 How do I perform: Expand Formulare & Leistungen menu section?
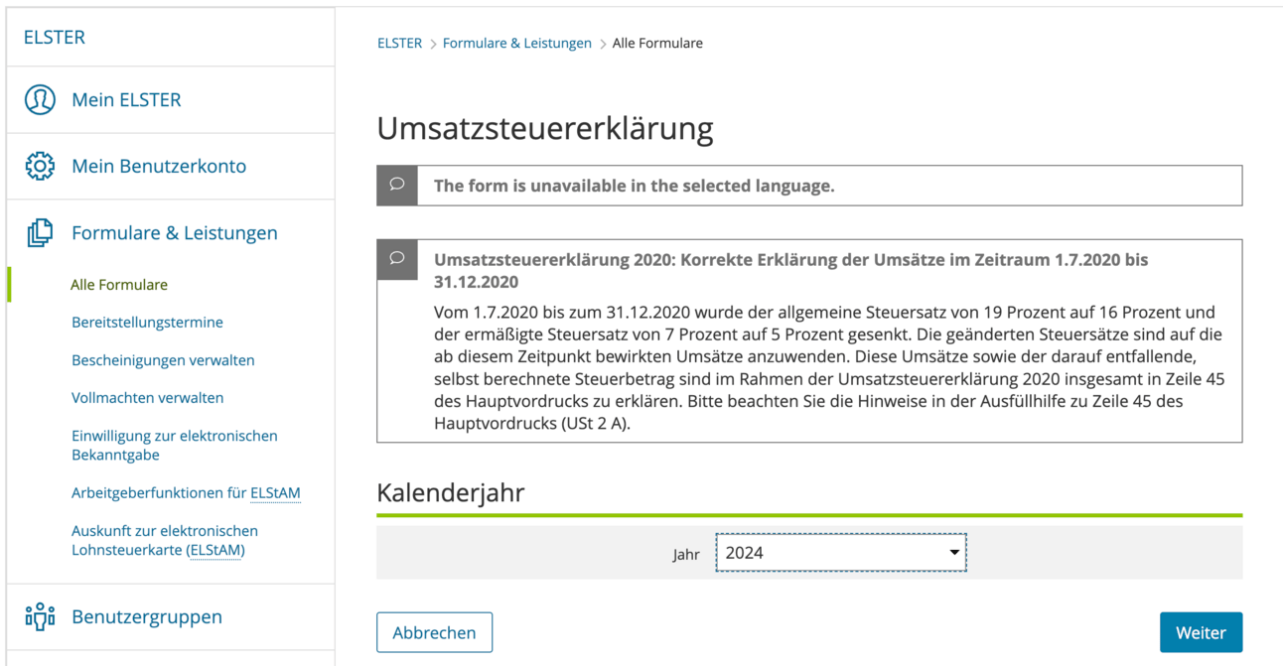click(175, 233)
